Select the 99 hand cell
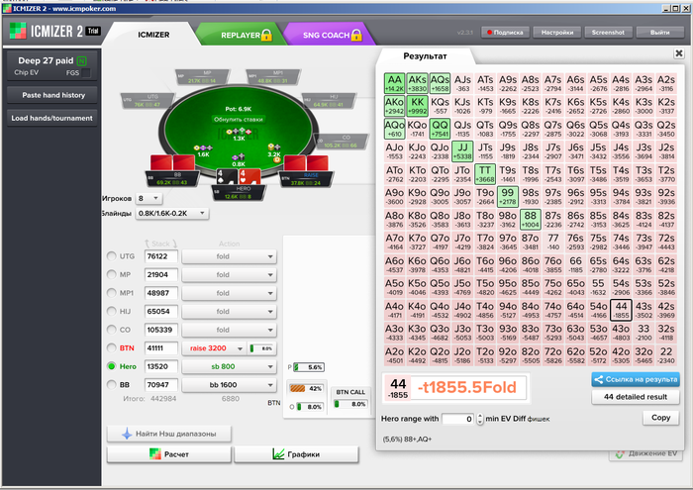The height and width of the screenshot is (490, 693). coord(508,197)
